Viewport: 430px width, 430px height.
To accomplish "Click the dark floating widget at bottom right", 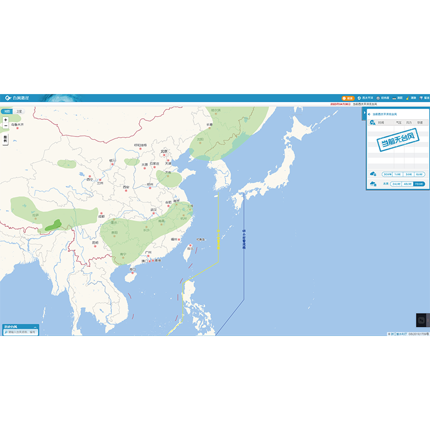I will [x=423, y=320].
